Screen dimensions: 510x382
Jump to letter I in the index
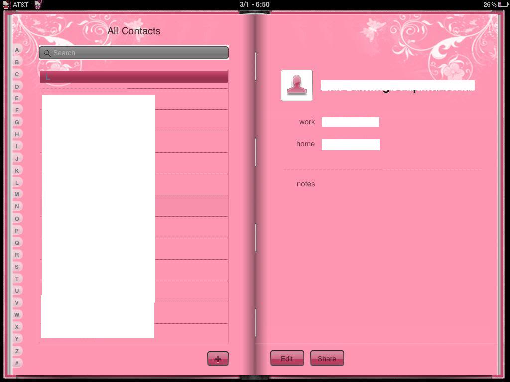[17, 146]
